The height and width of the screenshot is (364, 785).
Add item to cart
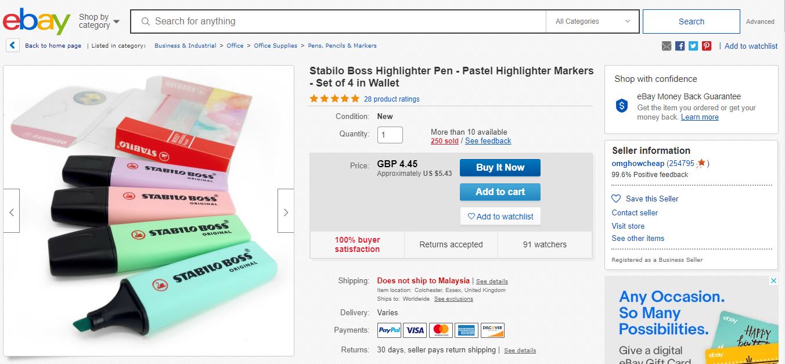[500, 192]
